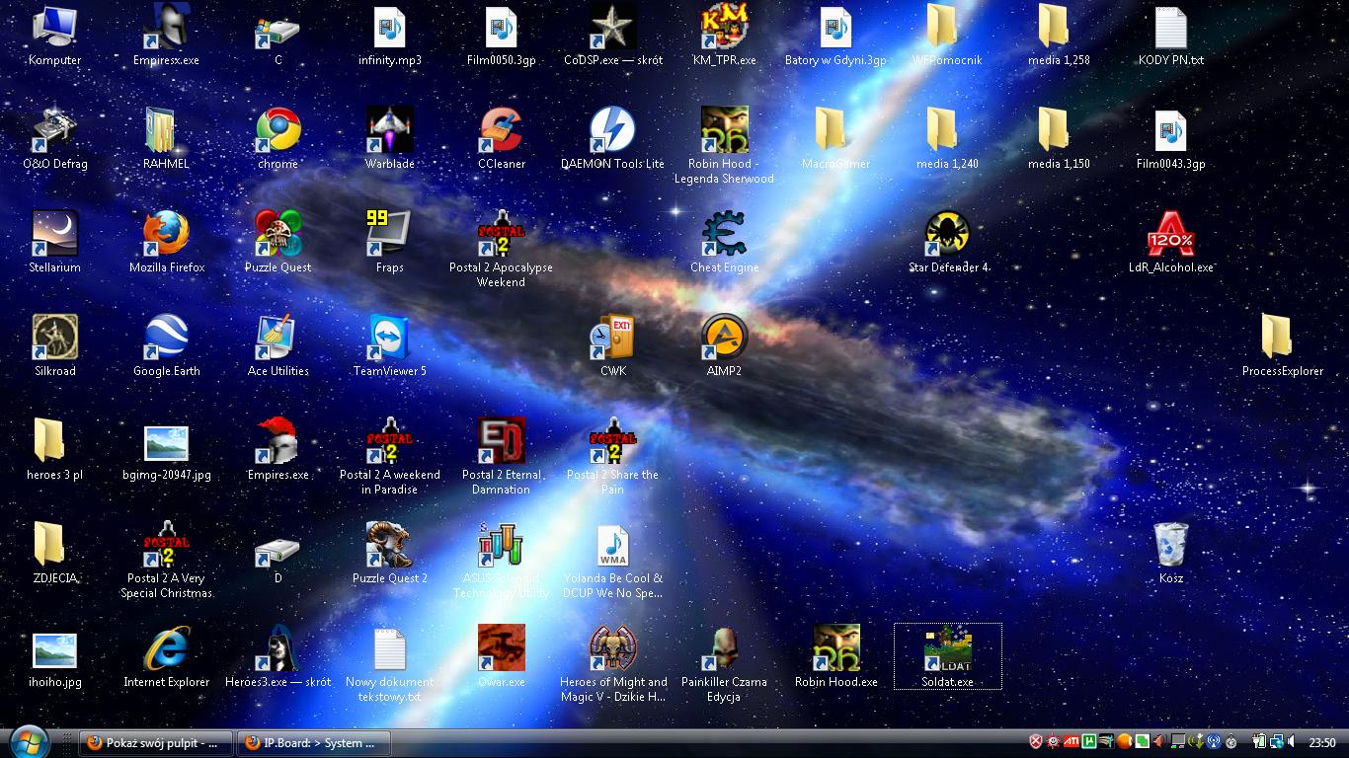Select the Soldat.exe shortcut
The image size is (1349, 758).
click(x=947, y=657)
